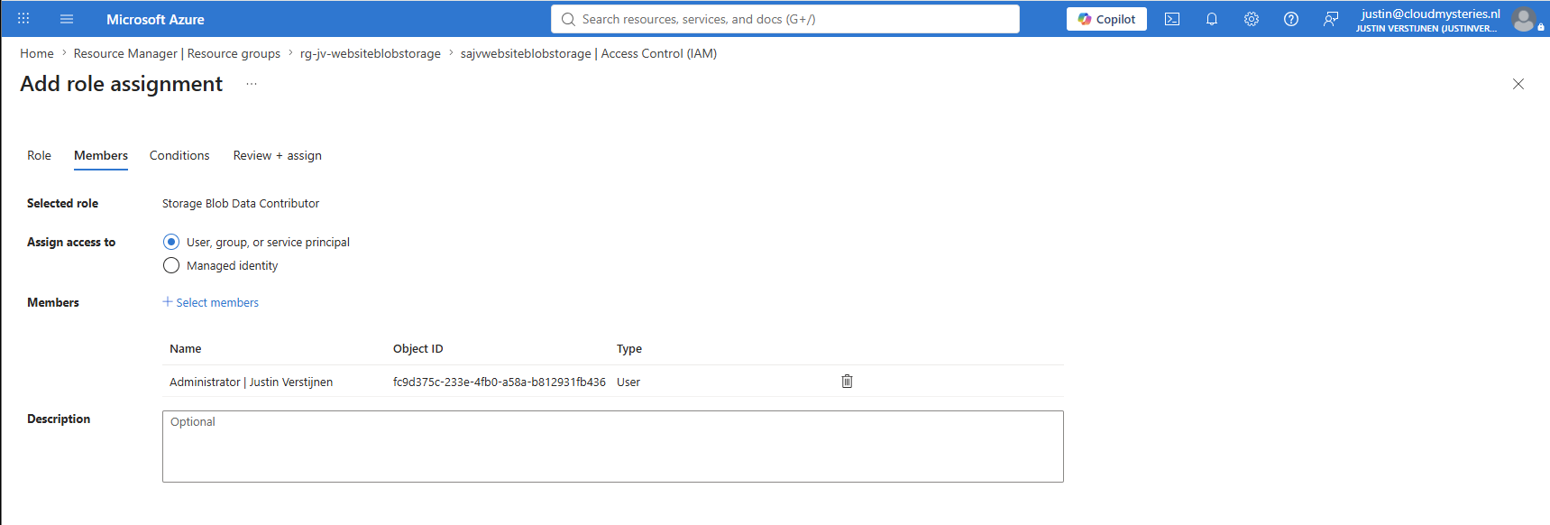Open the help question mark icon

click(1291, 19)
